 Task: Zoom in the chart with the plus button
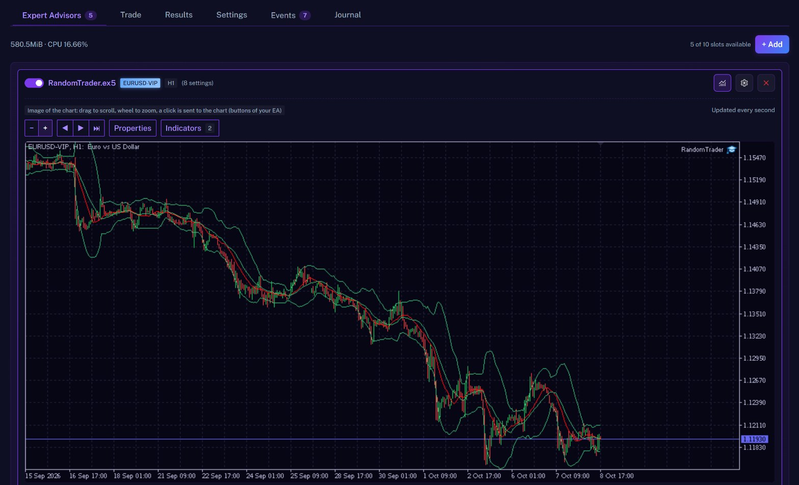coord(45,128)
